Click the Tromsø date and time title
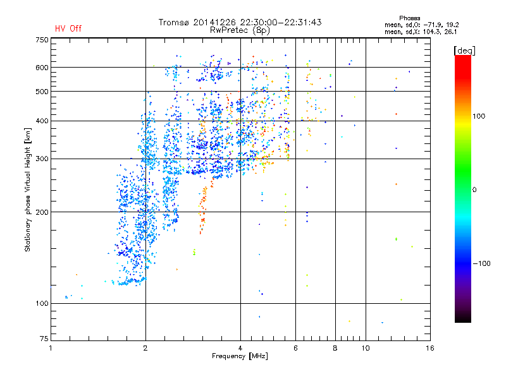This screenshot has height=379, width=506. click(x=240, y=22)
